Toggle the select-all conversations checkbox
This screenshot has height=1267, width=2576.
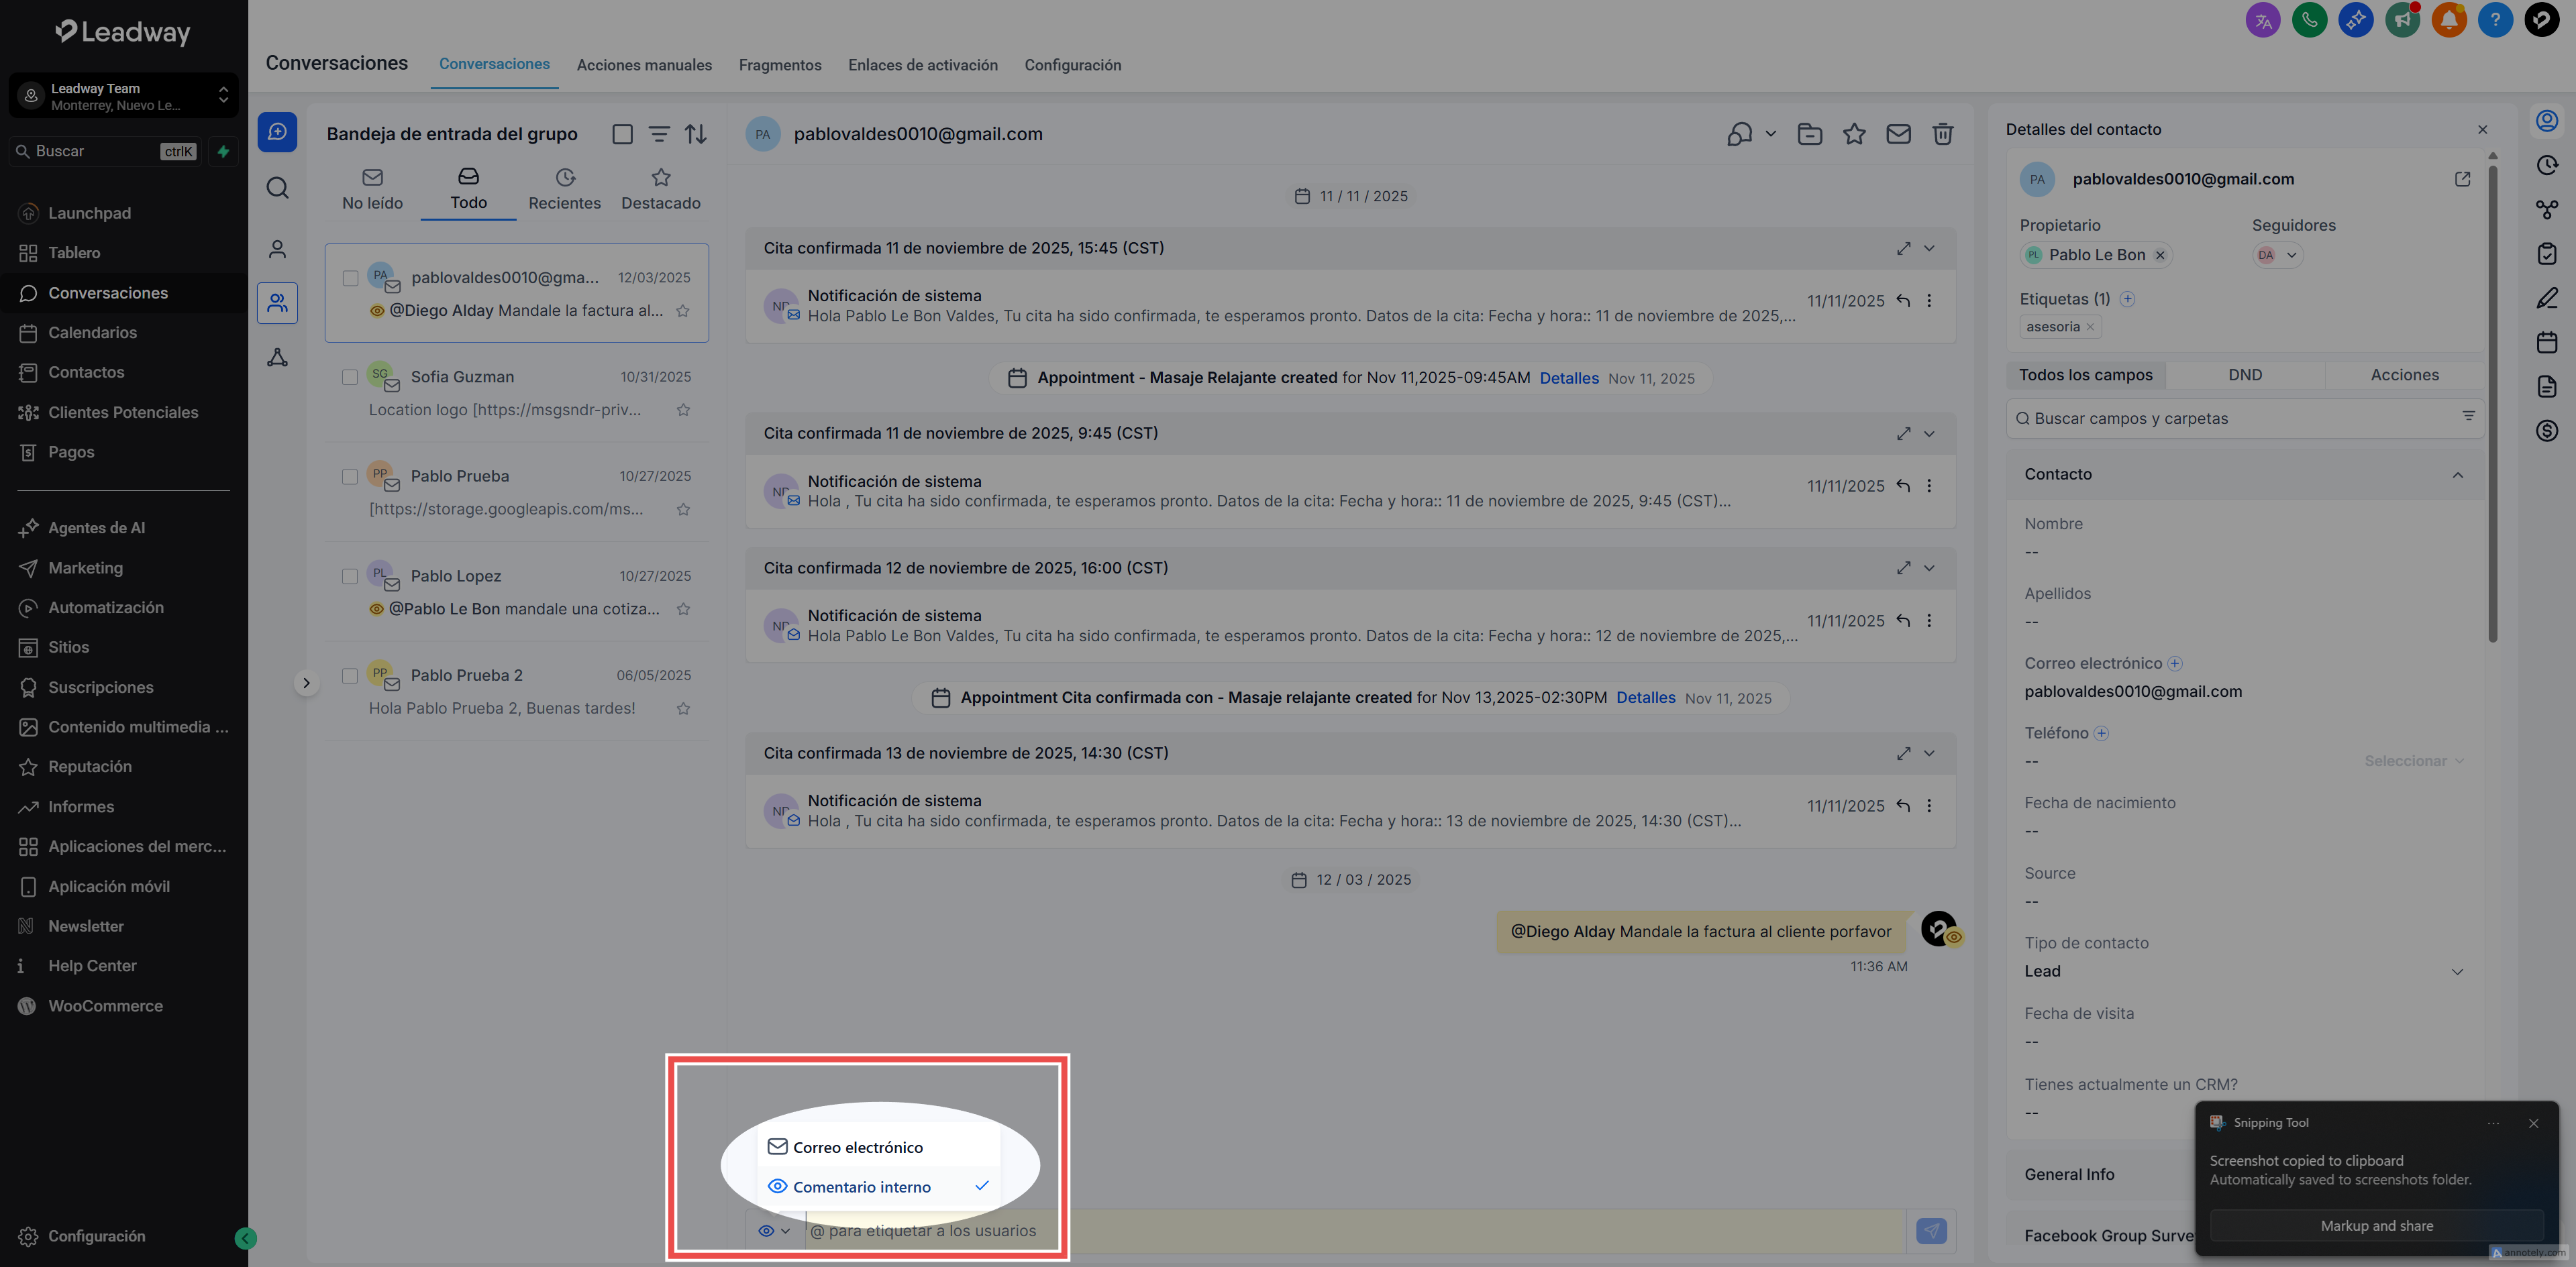tap(622, 134)
